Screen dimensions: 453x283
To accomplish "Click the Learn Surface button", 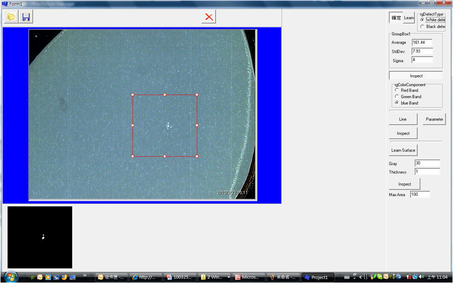I will (403, 150).
